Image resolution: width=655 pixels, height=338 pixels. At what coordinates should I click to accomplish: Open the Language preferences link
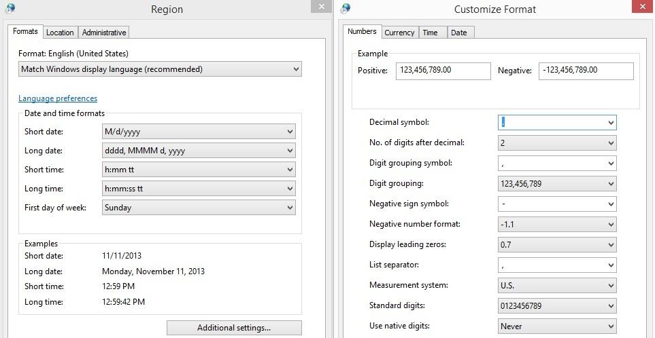[x=58, y=98]
